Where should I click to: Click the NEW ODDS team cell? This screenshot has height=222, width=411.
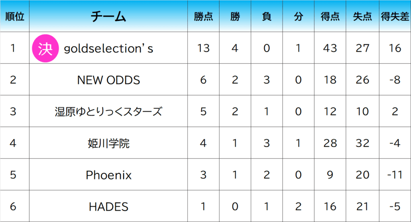[108, 79]
